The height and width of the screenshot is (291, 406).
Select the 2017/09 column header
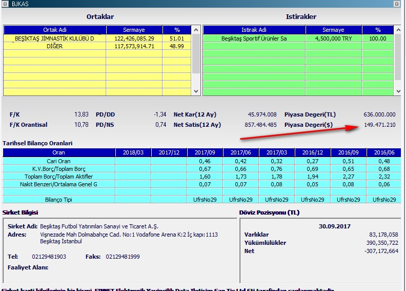coord(205,152)
